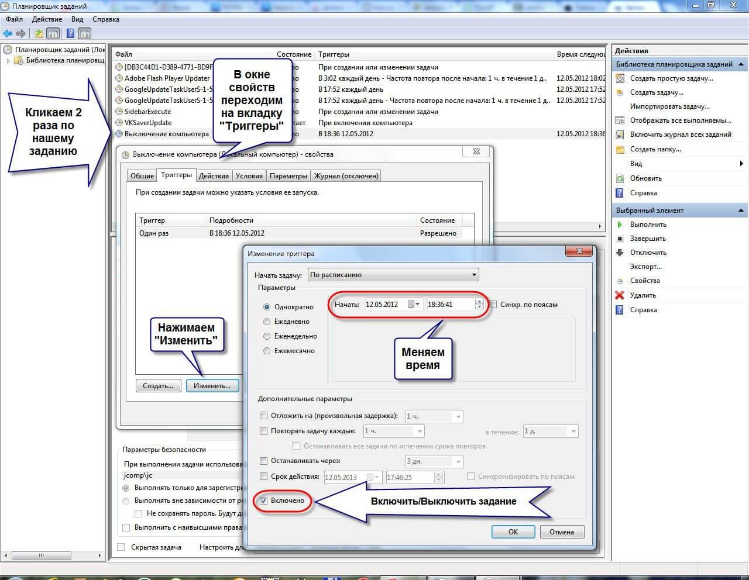
Task: Click the red 'Удалить' cross icon
Action: 620,295
